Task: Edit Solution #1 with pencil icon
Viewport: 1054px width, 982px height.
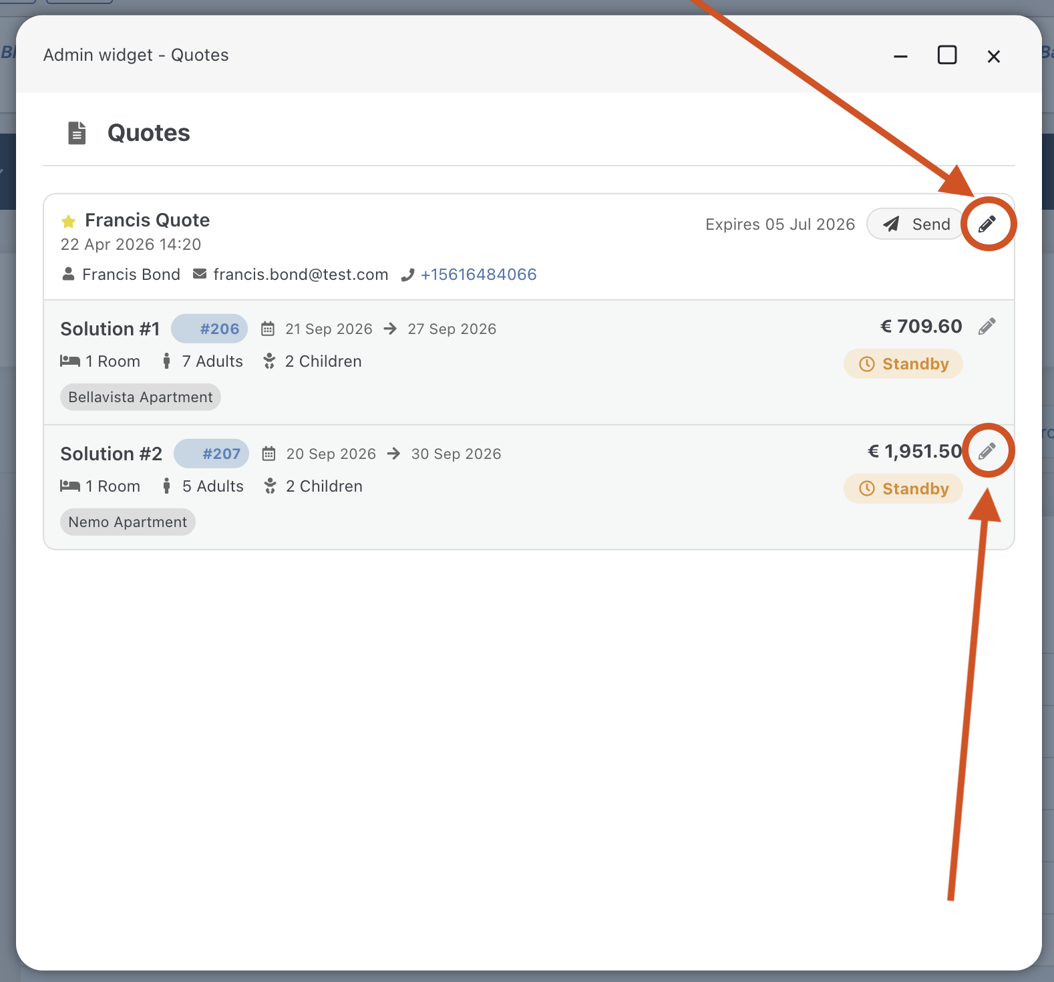Action: (x=987, y=326)
